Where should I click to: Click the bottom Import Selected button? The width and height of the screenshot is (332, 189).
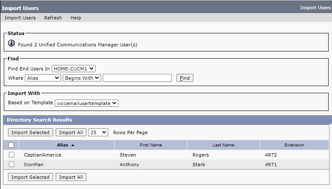pos(30,177)
